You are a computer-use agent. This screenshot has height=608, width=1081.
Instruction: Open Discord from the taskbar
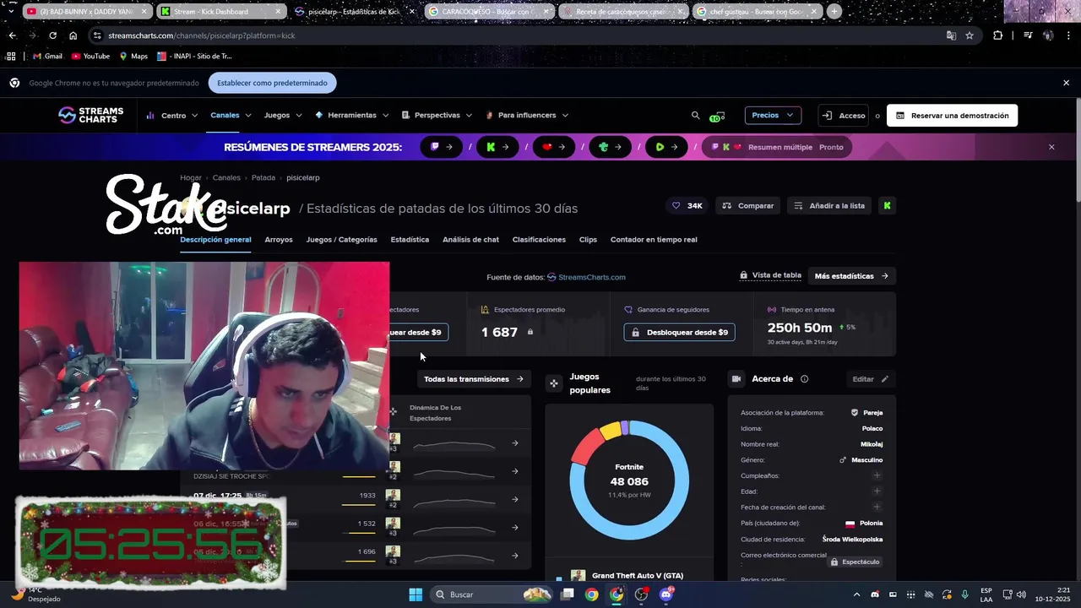point(666,594)
